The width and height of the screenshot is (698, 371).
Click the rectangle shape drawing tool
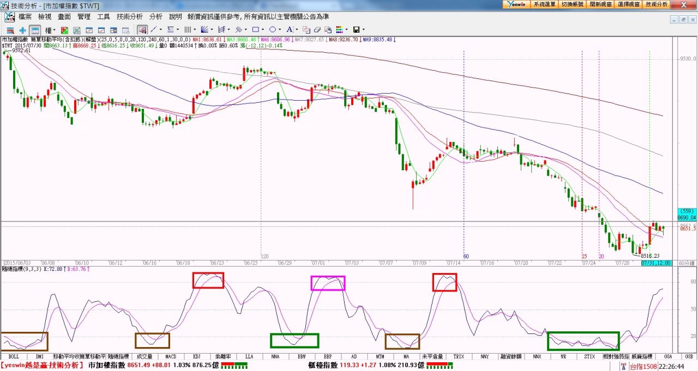[x=255, y=29]
